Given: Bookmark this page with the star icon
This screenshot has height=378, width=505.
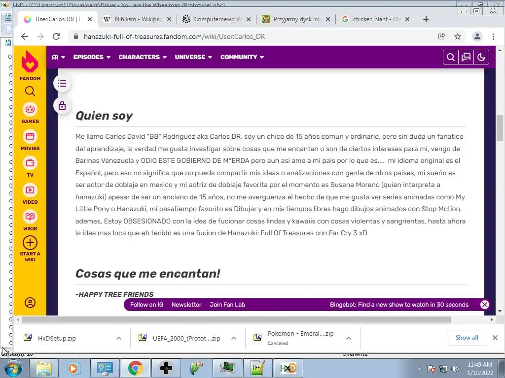Looking at the screenshot, I should coord(458,36).
